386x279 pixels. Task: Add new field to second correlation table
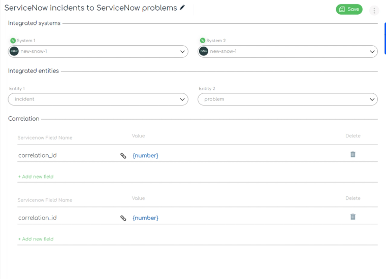[x=36, y=239]
